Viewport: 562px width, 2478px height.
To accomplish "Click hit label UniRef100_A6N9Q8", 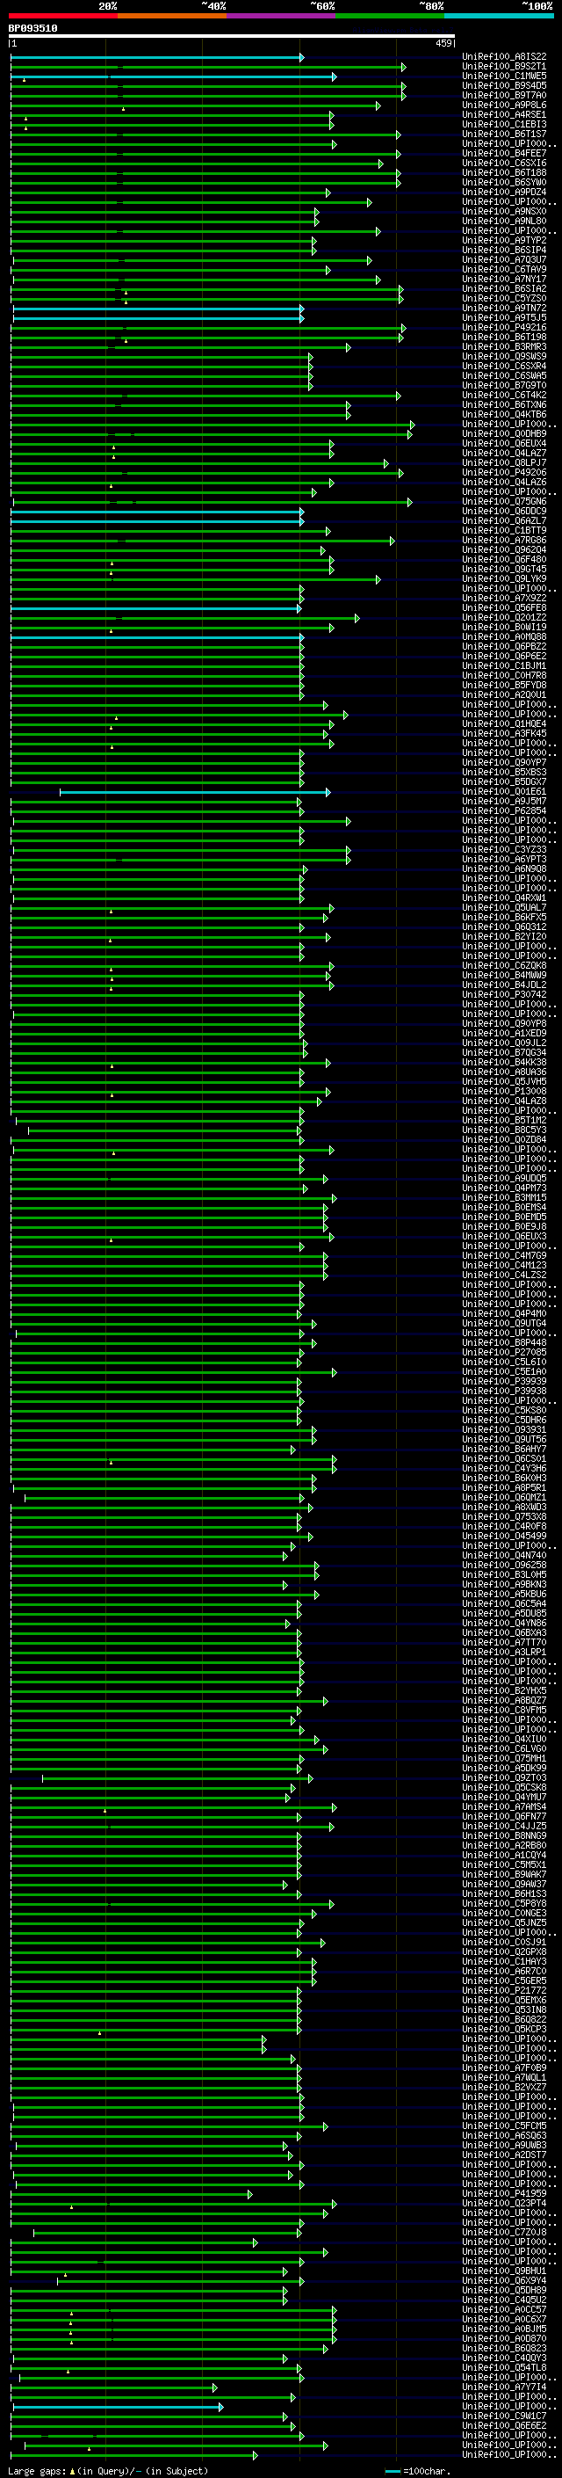I will coord(504,868).
